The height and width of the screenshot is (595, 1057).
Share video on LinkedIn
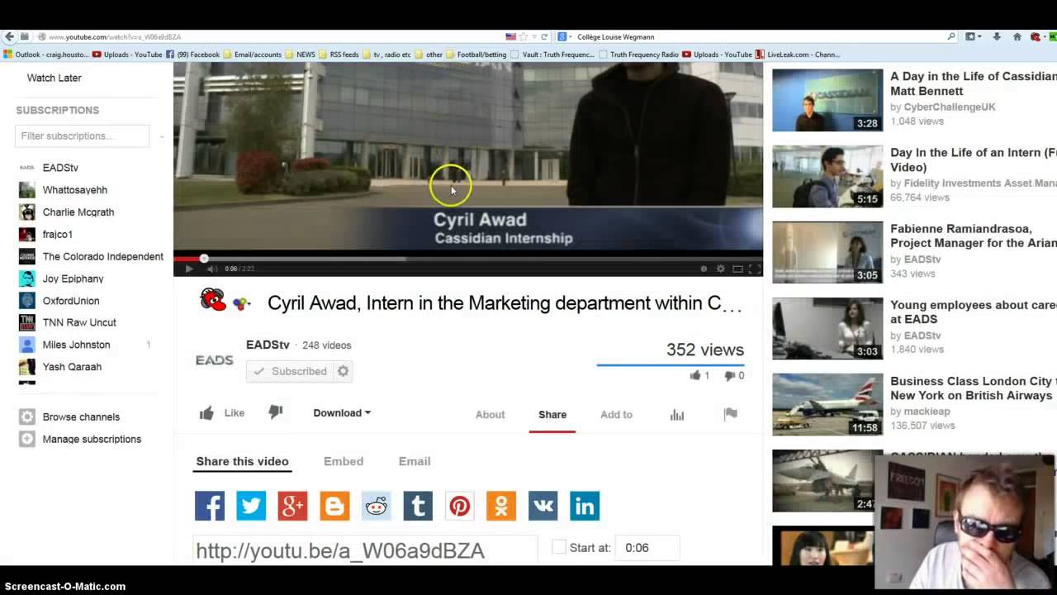coord(584,506)
